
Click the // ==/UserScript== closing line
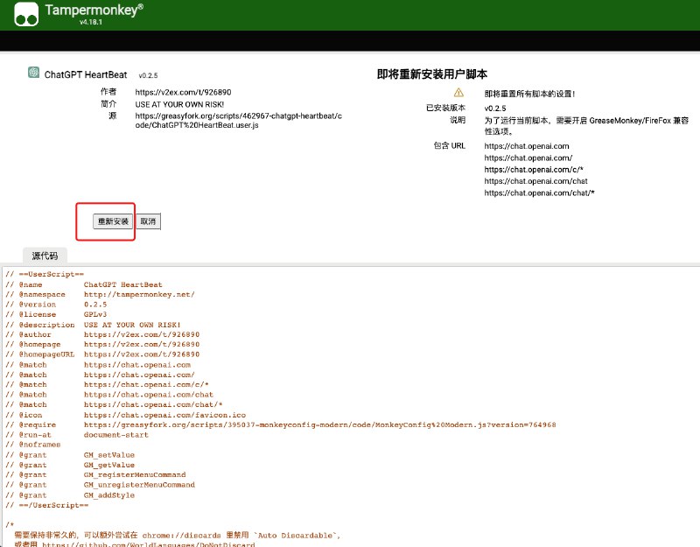(47, 505)
